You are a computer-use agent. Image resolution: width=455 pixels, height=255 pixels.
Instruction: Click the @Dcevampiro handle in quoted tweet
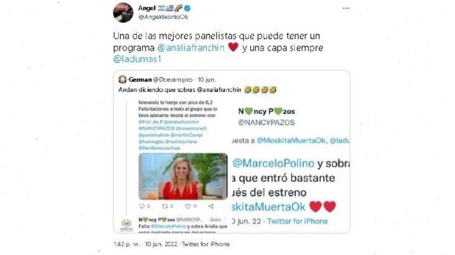173,80
